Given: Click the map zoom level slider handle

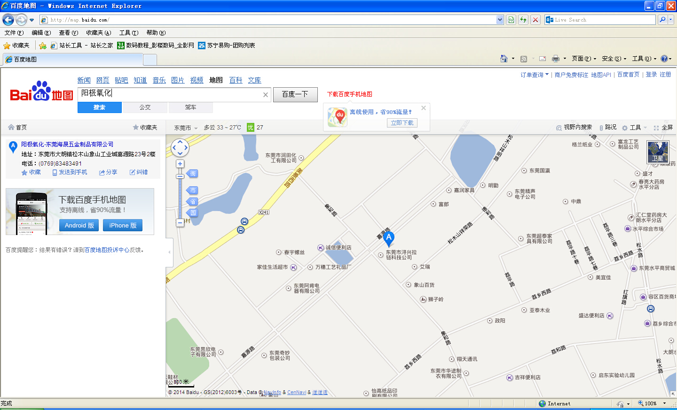Looking at the screenshot, I should coord(180,176).
